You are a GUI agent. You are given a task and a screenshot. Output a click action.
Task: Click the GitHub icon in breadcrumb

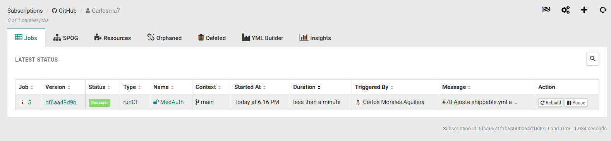54,11
